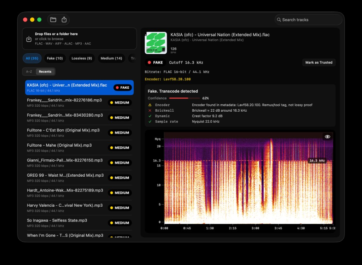Click MEDIUM badge on Frankey Mix-83430280 row
Viewport: 362px width, 265px height.
pos(120,118)
